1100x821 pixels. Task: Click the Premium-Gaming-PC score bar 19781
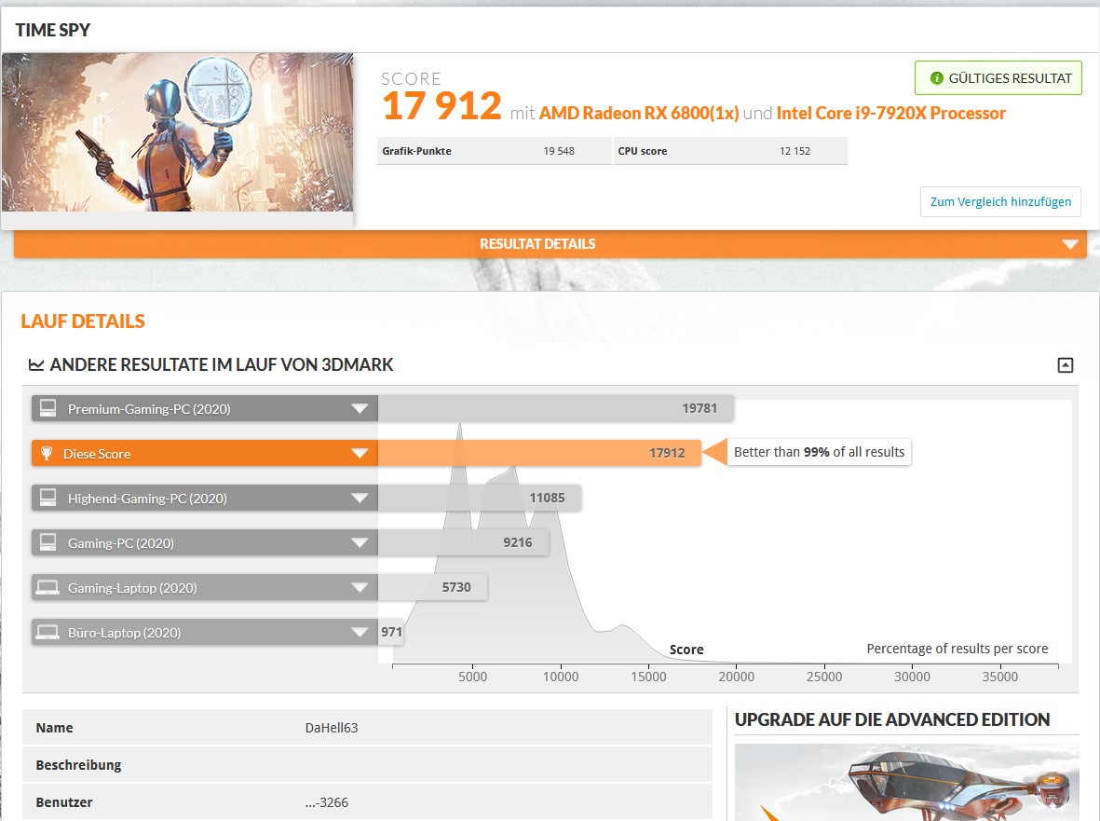[556, 408]
